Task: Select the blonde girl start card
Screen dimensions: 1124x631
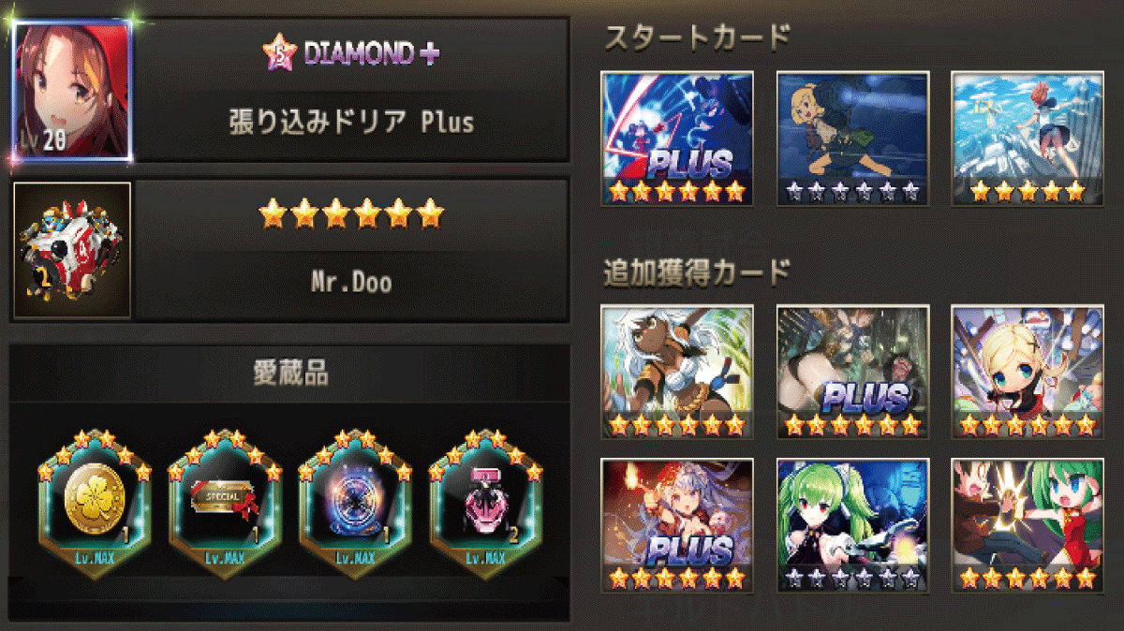Action: [852, 139]
